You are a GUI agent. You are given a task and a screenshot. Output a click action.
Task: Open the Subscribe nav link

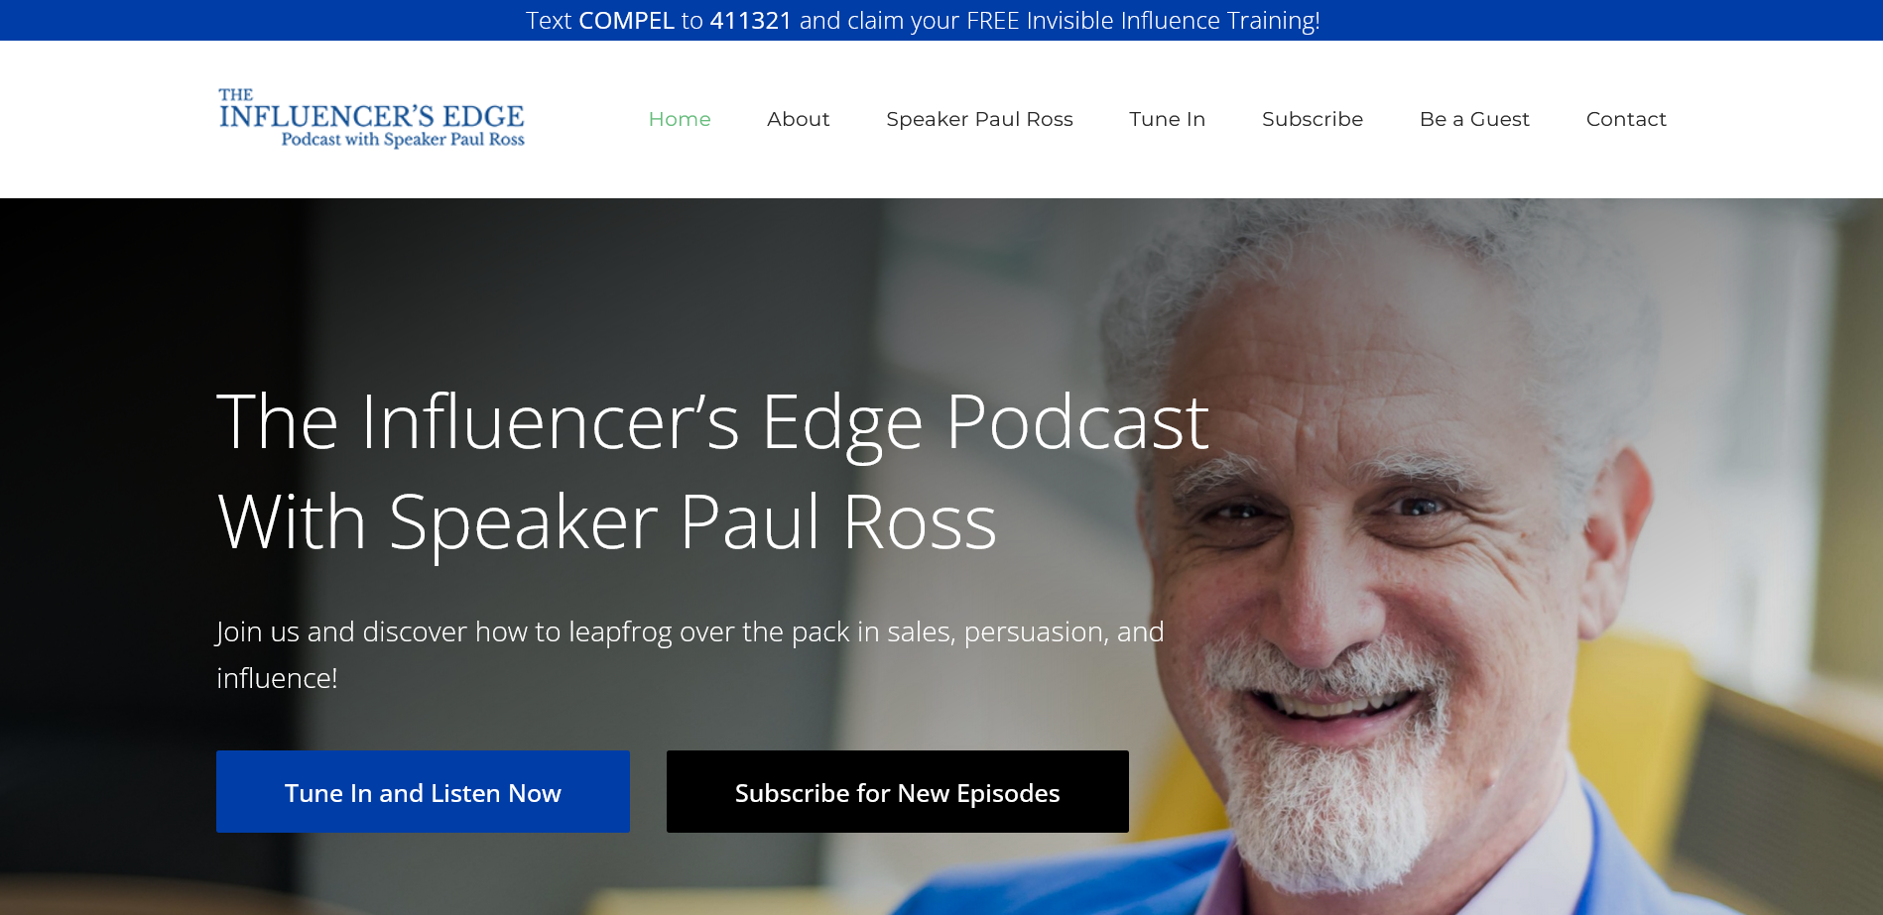point(1312,119)
